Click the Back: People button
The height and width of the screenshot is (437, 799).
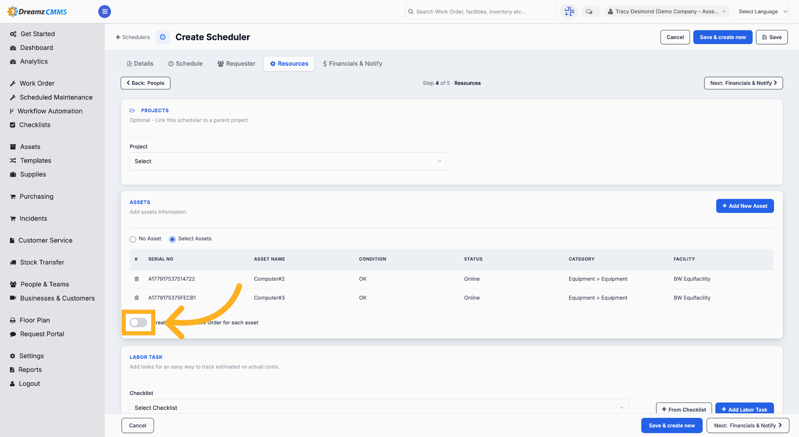(x=146, y=83)
